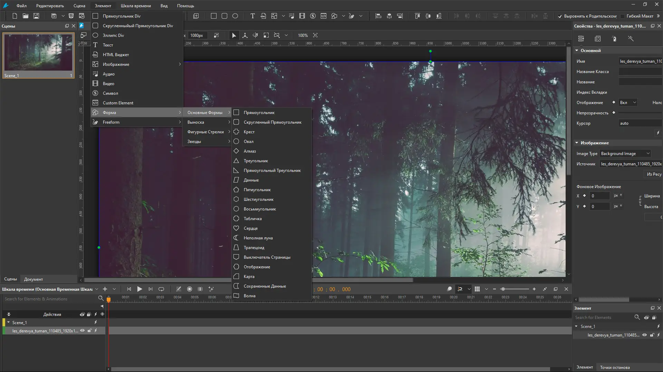The height and width of the screenshot is (372, 663).
Task: Click the record keyframe icon in timeline
Action: (x=189, y=289)
